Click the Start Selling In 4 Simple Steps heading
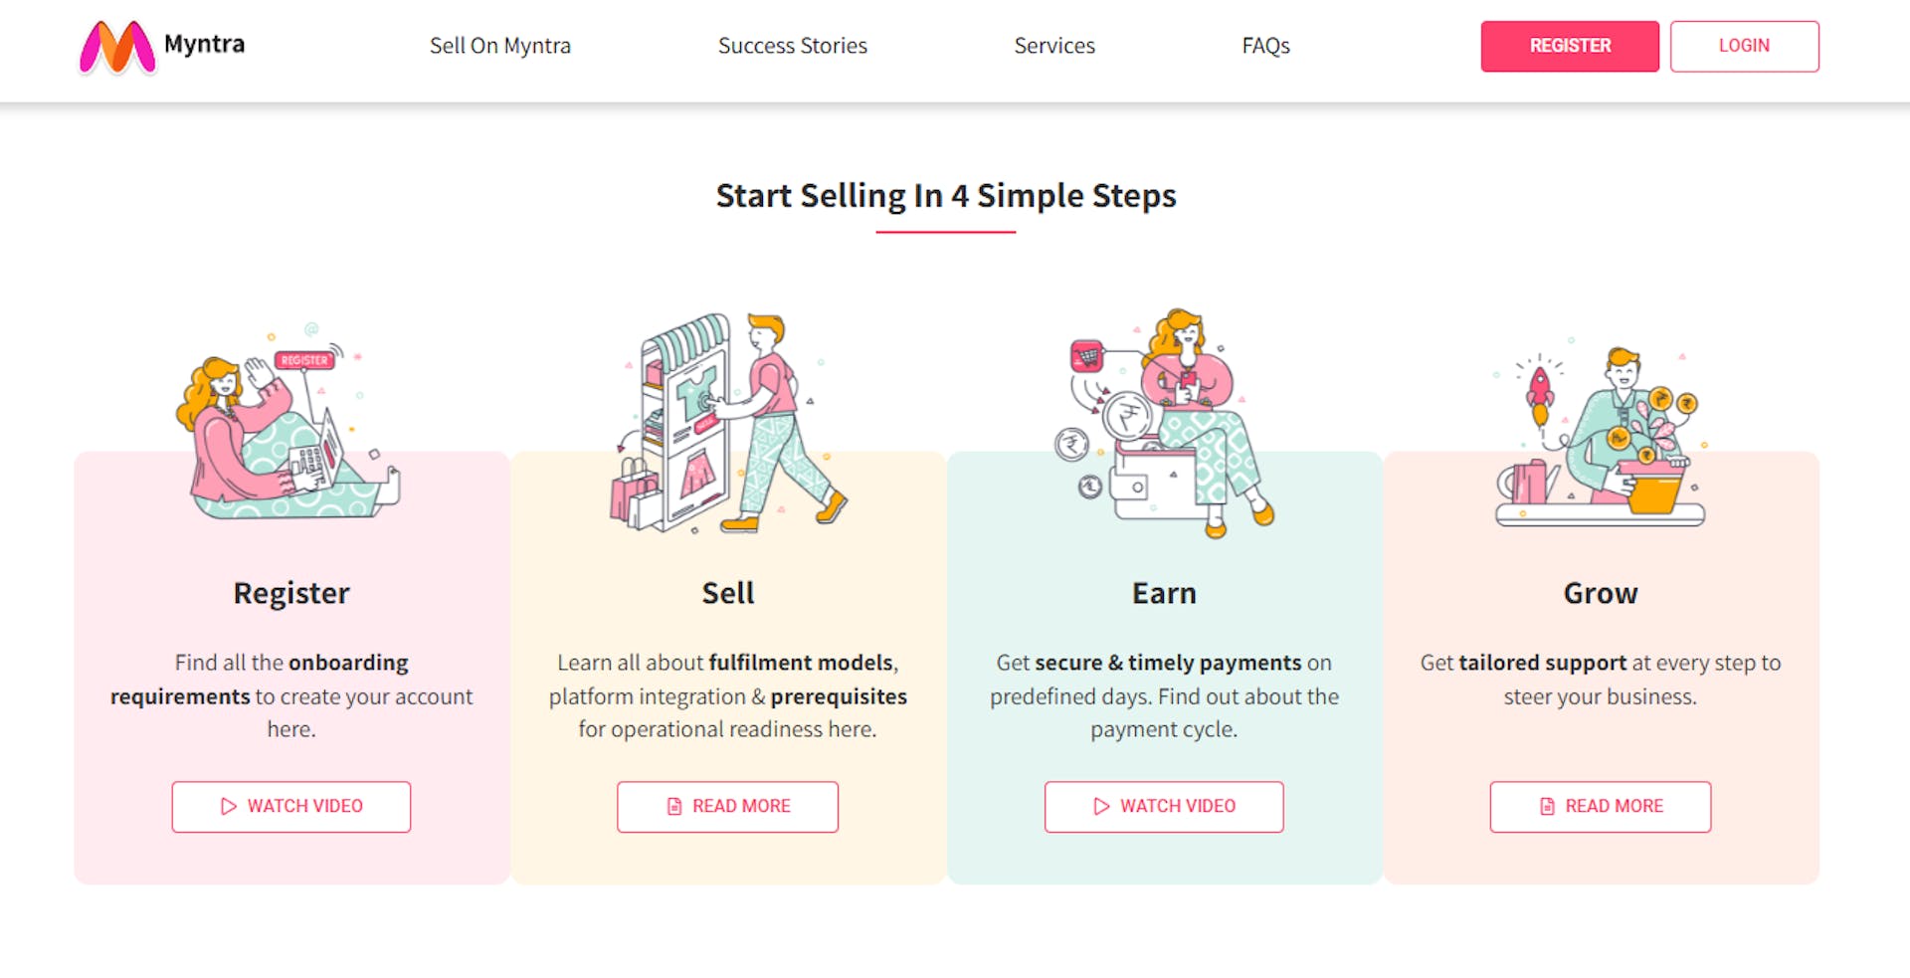The image size is (1910, 978). point(945,196)
